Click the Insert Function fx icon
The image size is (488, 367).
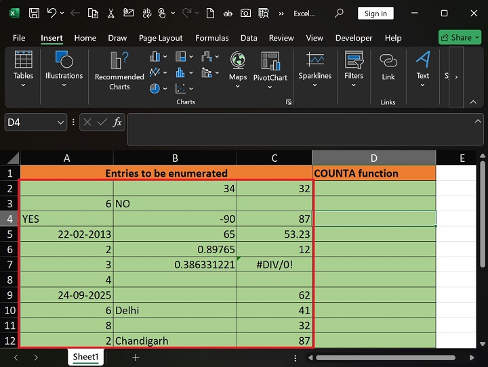click(117, 122)
